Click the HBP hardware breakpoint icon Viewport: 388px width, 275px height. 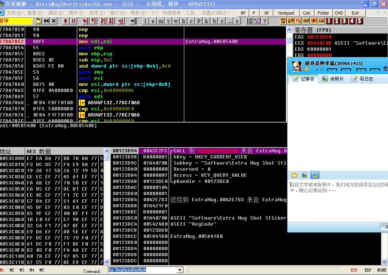[306, 21]
